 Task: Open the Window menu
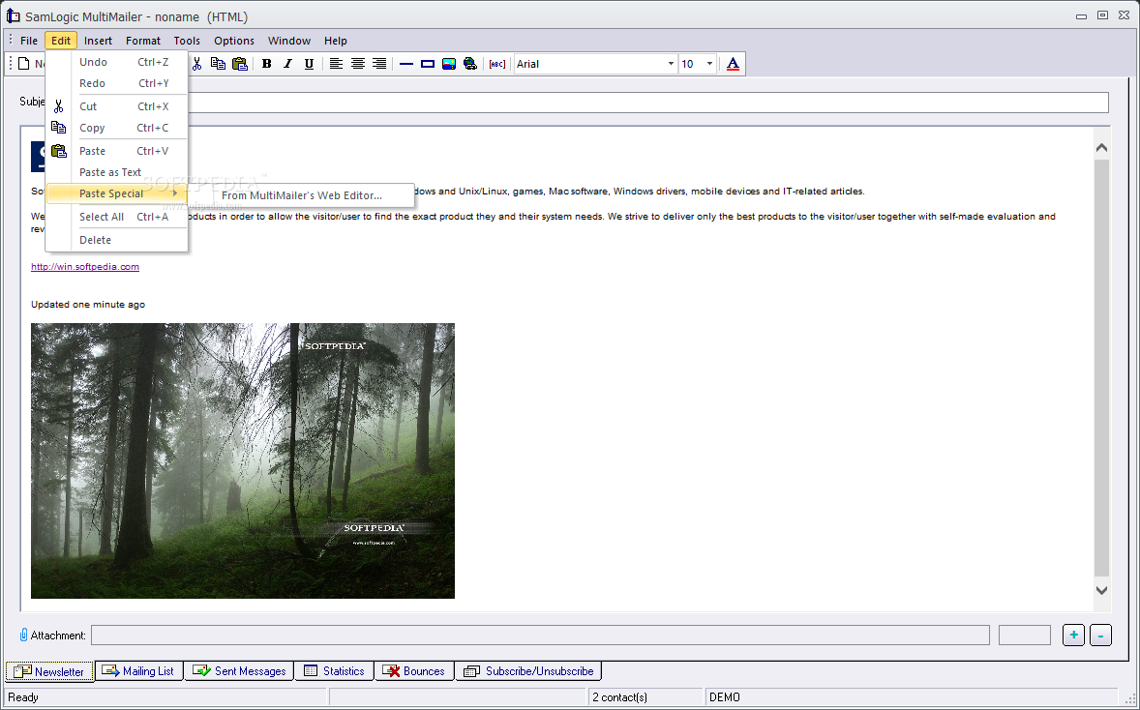(x=289, y=41)
